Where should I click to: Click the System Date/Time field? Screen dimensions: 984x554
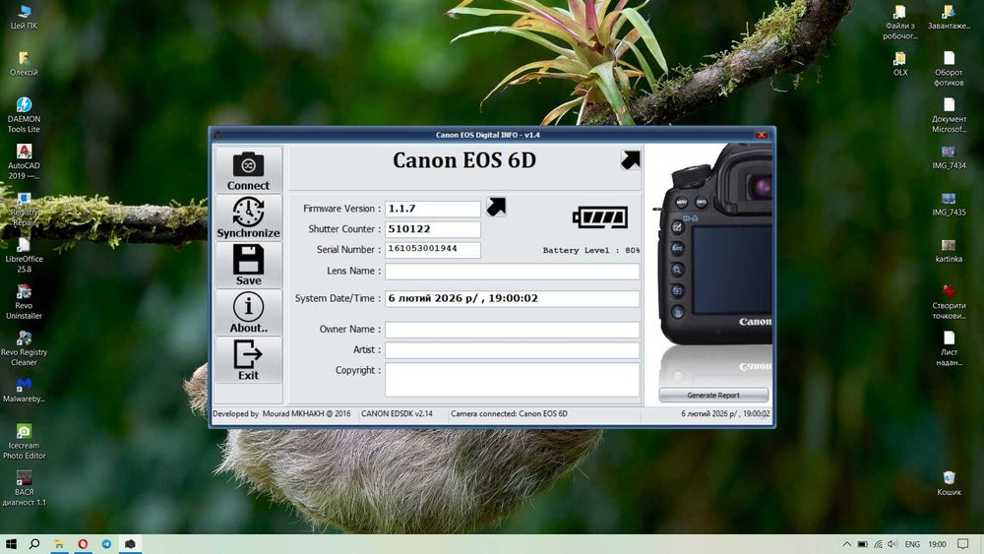click(x=512, y=298)
